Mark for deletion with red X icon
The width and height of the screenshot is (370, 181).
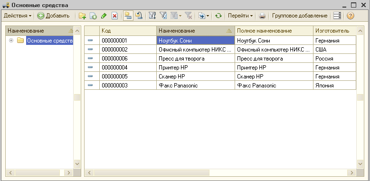(x=114, y=16)
